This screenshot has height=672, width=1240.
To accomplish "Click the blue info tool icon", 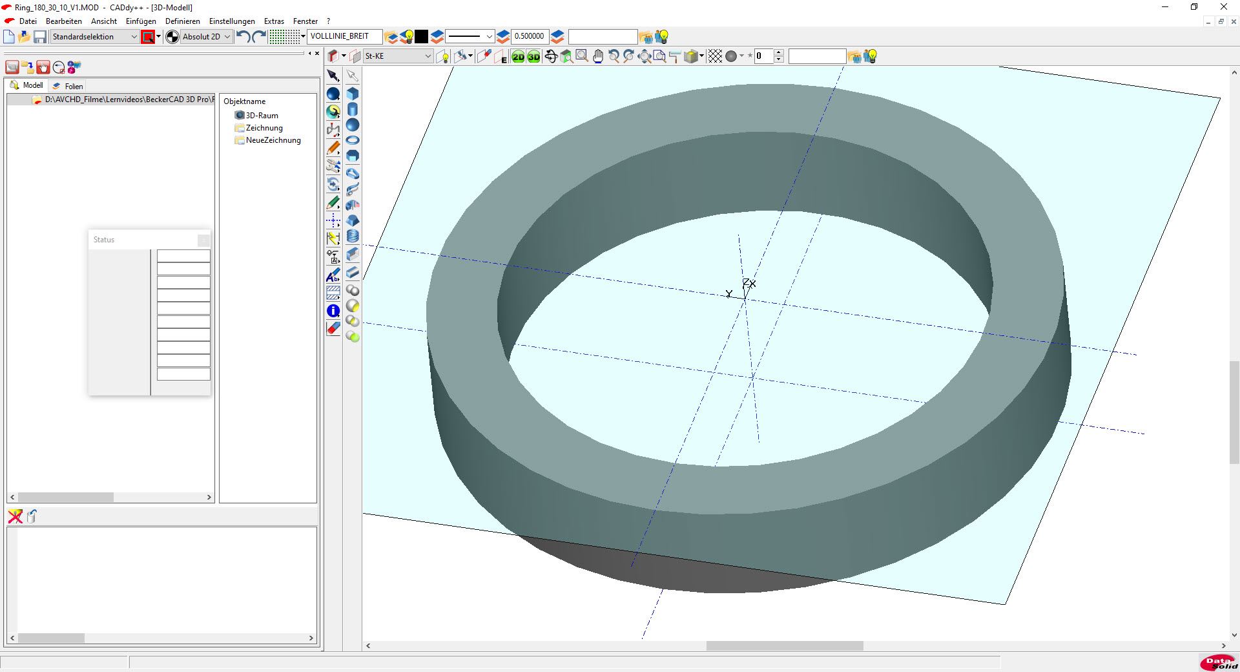I will click(333, 311).
